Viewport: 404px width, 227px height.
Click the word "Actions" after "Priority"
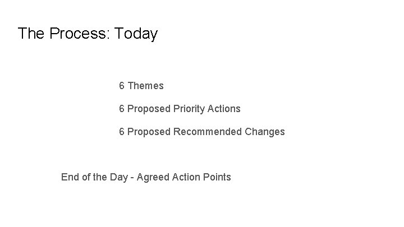coord(224,109)
